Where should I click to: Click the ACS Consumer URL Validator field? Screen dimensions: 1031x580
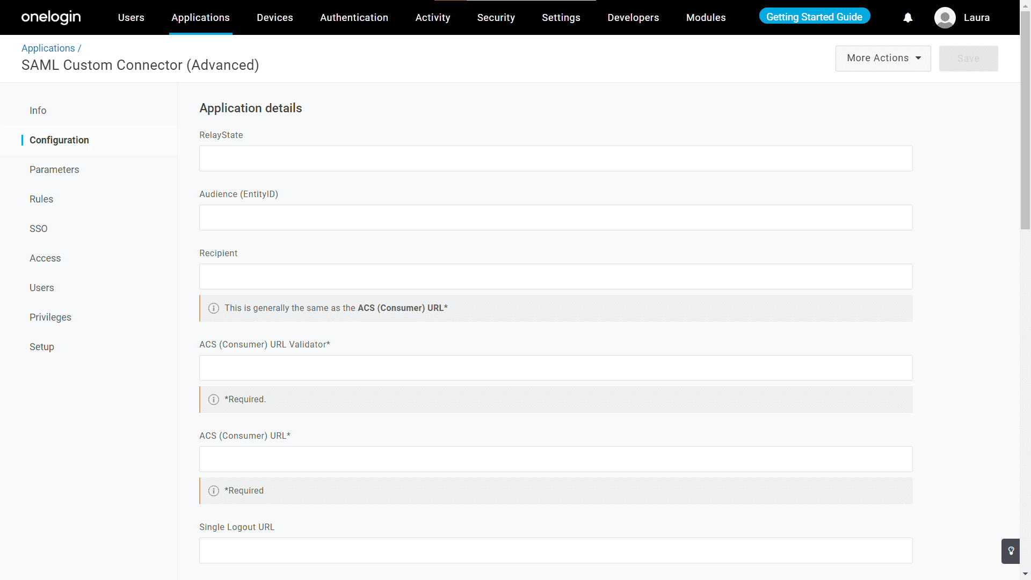click(x=556, y=367)
